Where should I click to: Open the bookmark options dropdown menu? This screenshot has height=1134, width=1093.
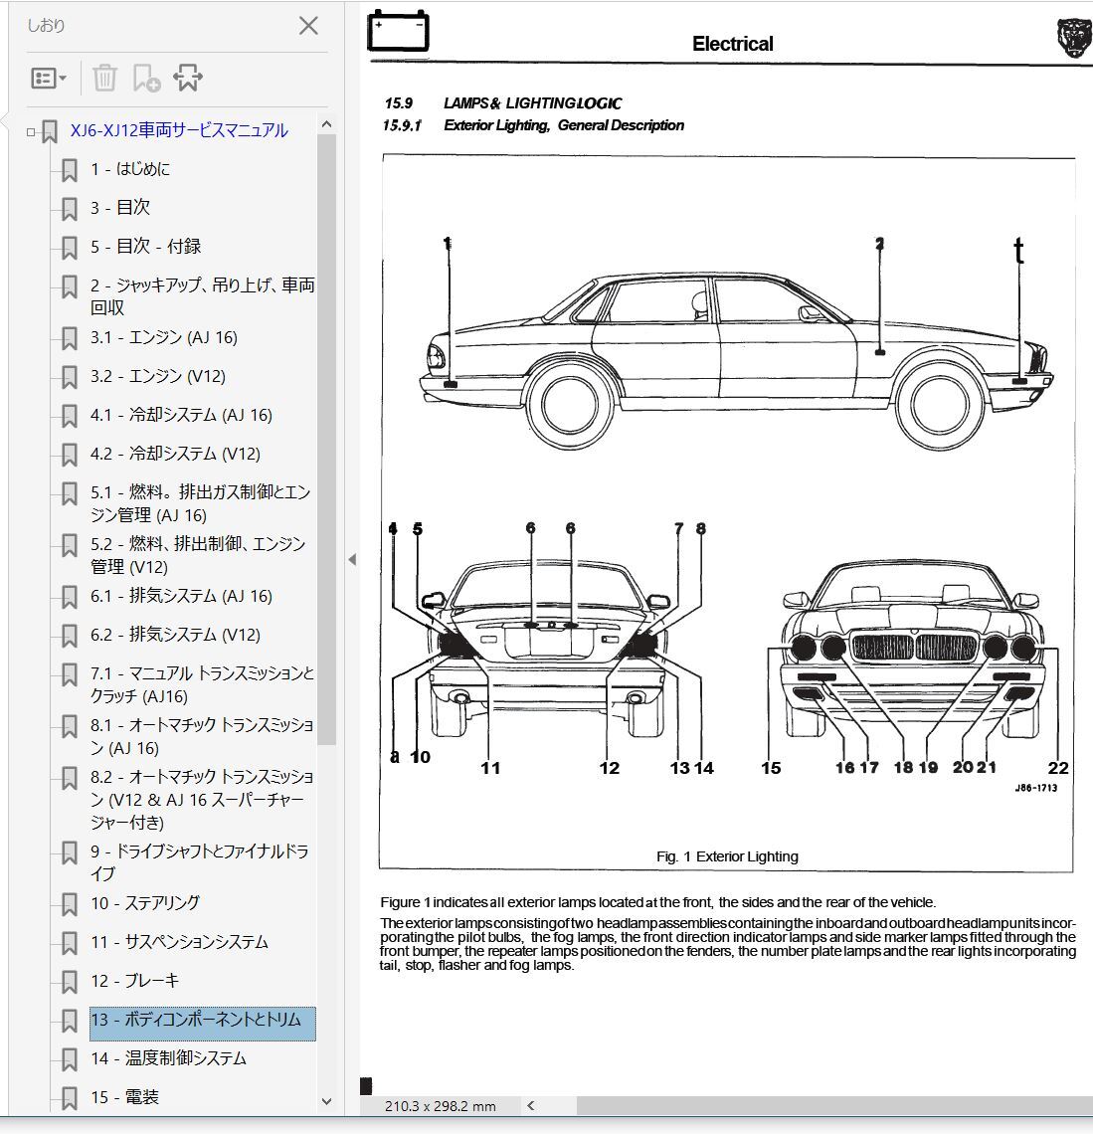point(48,78)
